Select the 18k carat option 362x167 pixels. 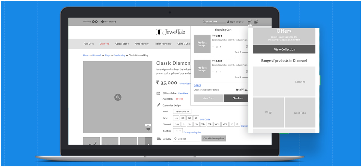pyautogui.click(x=182, y=118)
